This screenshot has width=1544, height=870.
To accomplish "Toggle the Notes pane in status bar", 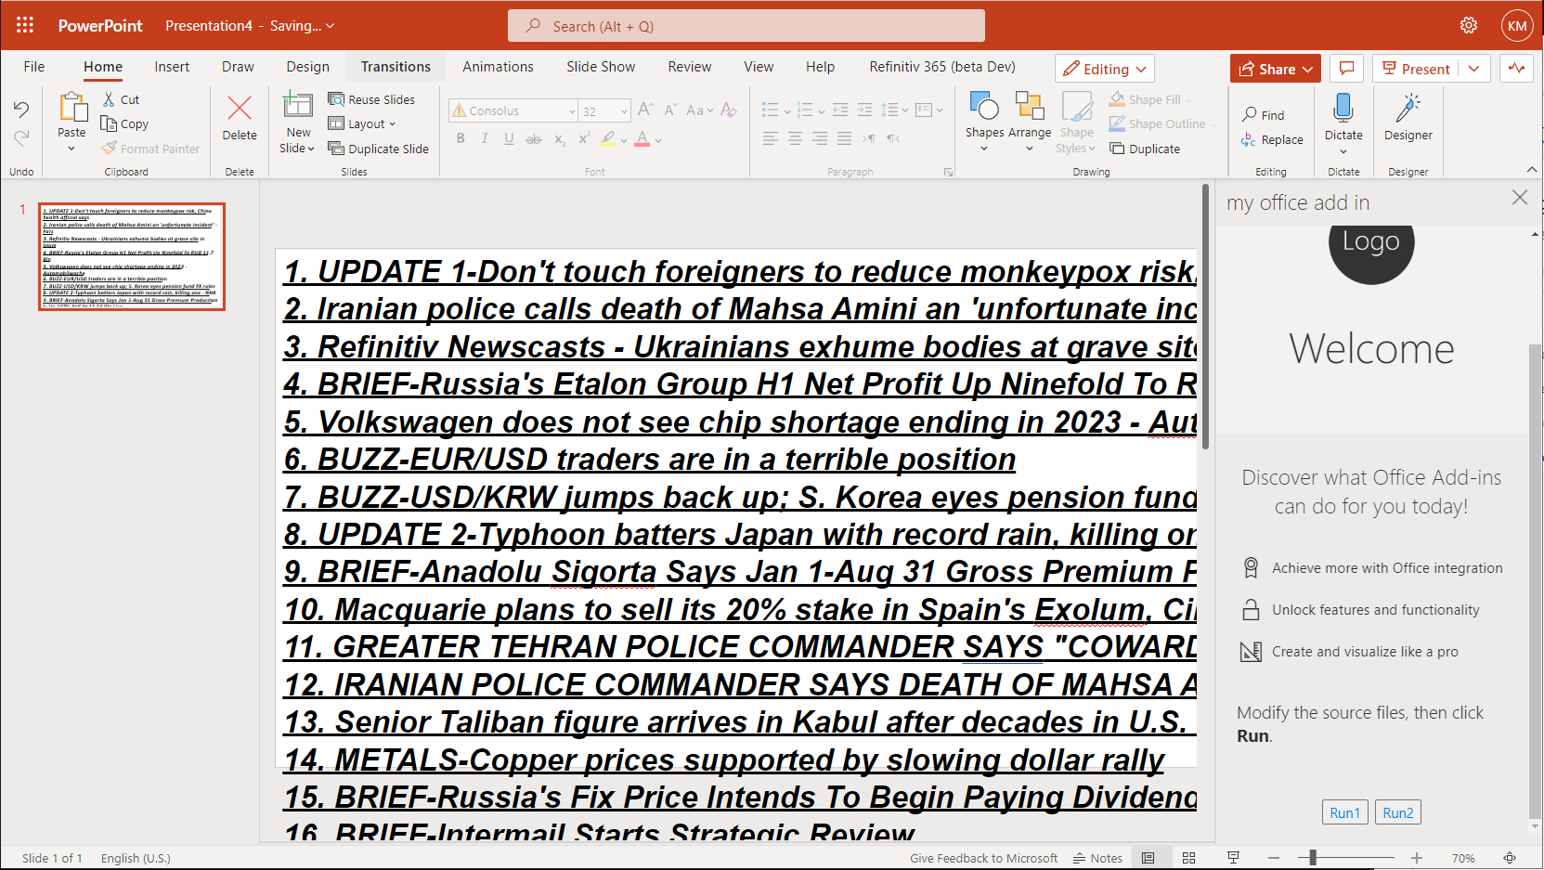I will click(x=1097, y=857).
